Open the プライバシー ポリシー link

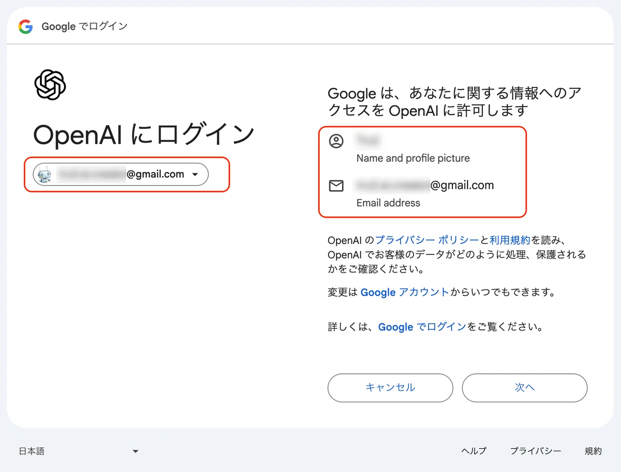(427, 240)
